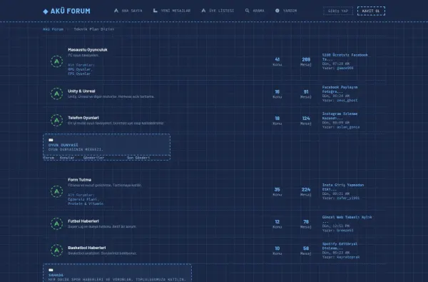Click the Futbol Haberleri forum status icon
Screen dimensions: 428x282
[57, 223]
